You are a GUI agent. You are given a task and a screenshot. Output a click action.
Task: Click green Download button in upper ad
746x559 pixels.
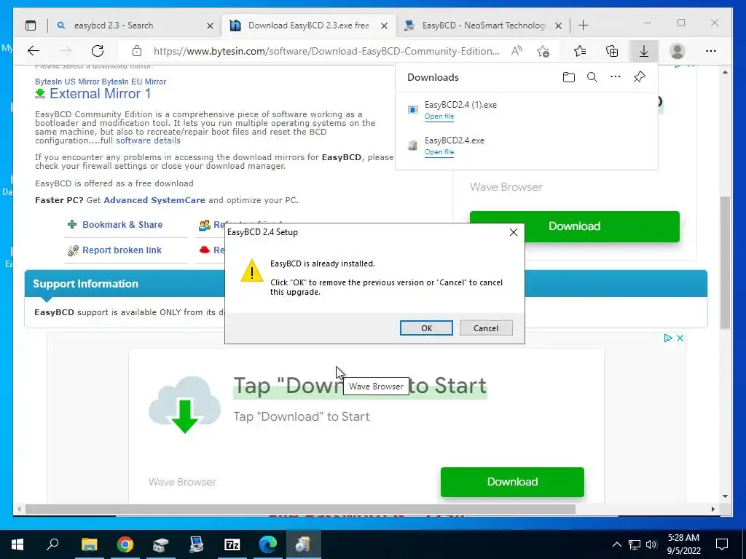pos(574,226)
